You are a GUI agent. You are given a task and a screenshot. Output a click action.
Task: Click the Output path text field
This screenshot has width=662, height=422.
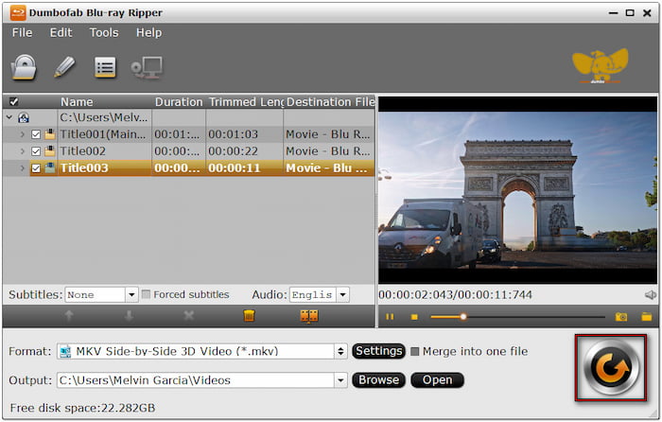point(196,380)
